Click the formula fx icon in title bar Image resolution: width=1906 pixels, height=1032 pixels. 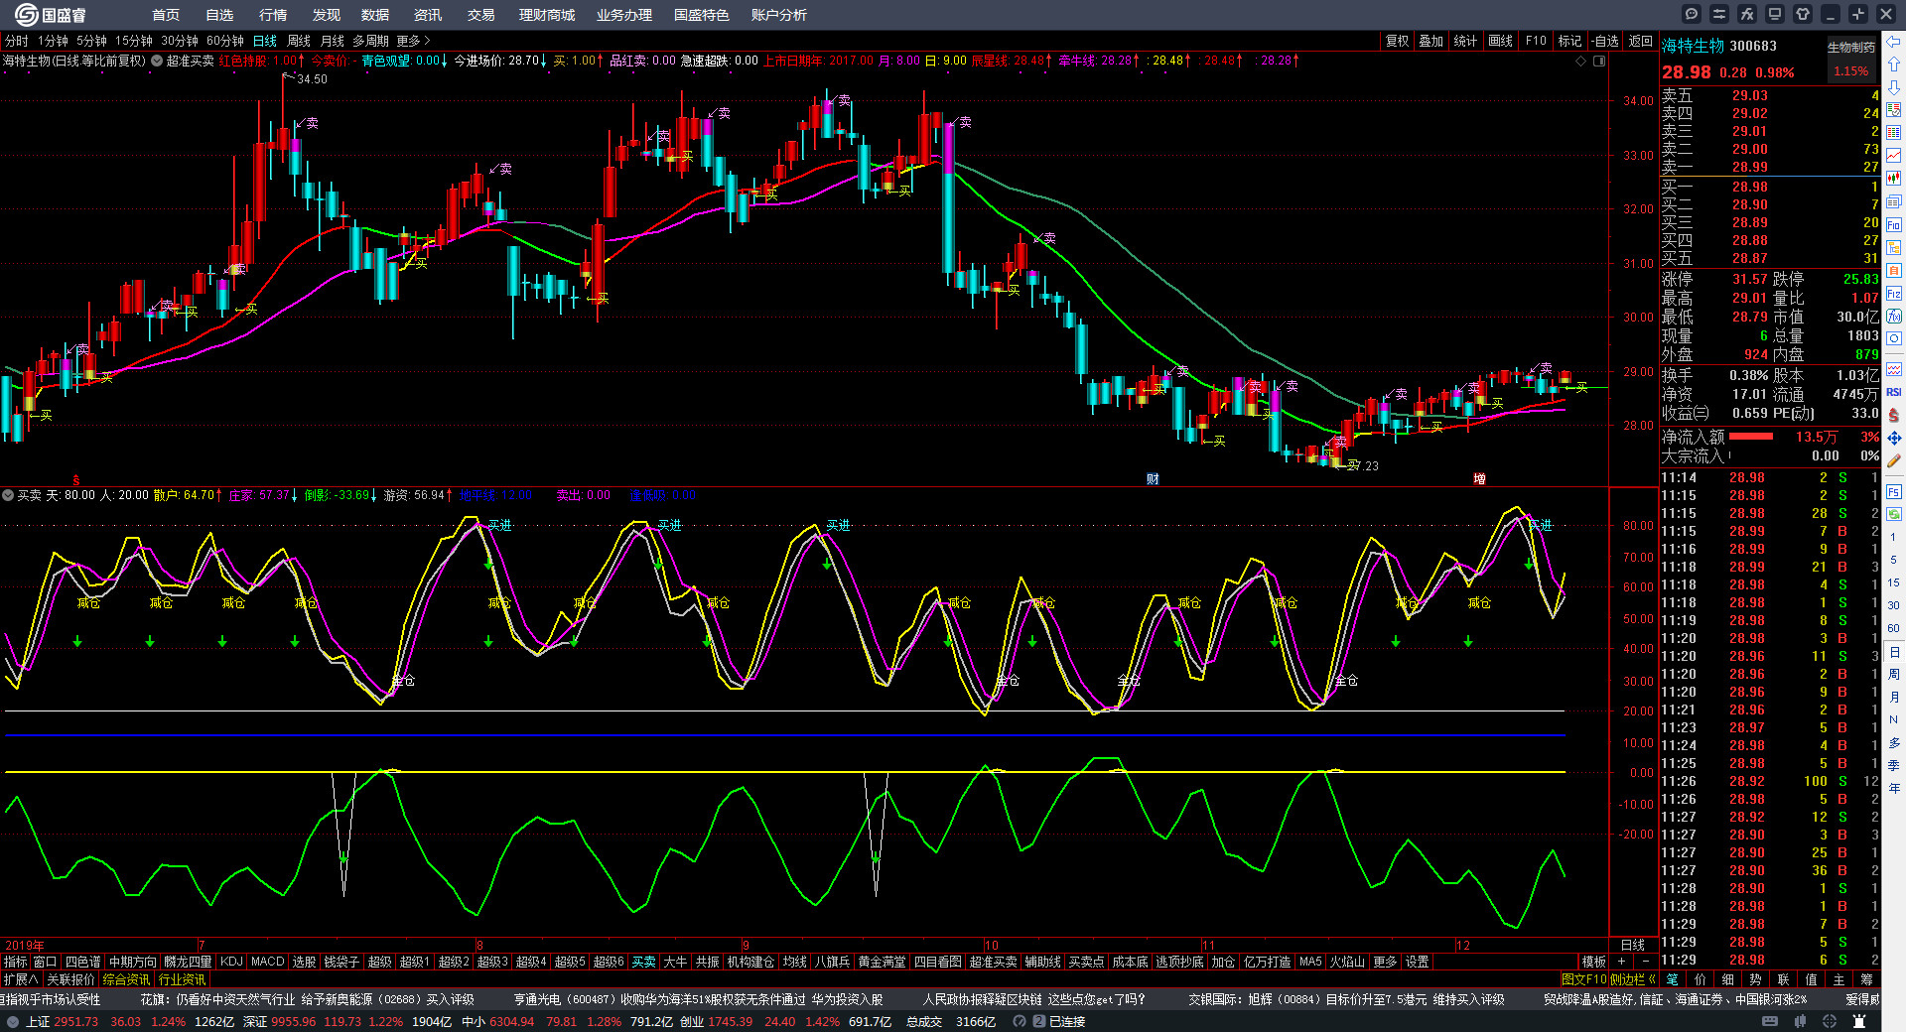click(1747, 14)
